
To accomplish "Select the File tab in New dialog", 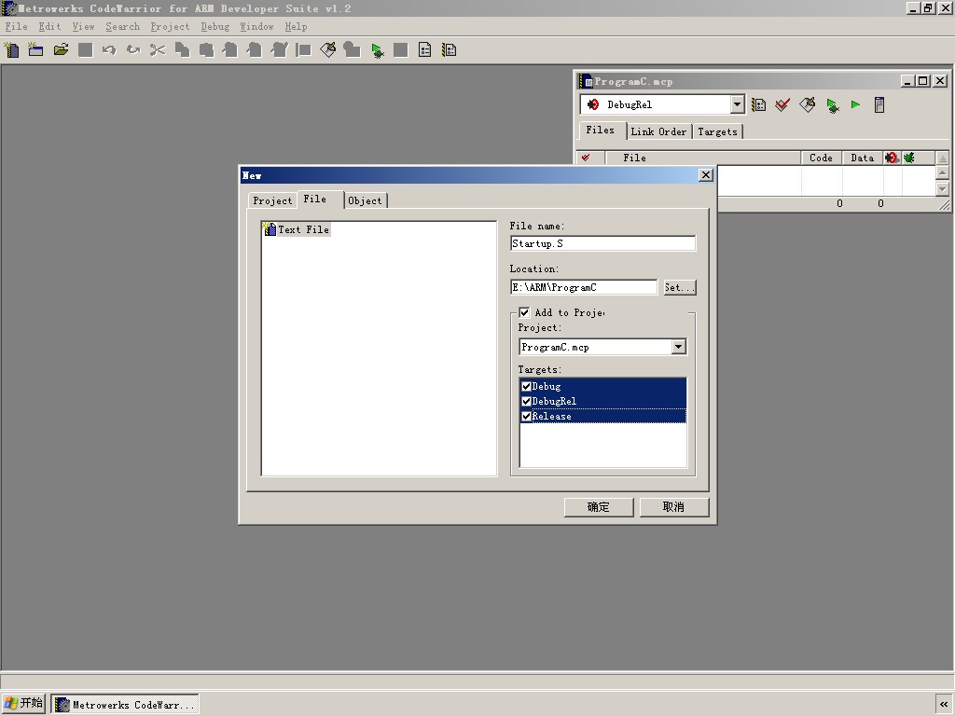I will tap(319, 200).
